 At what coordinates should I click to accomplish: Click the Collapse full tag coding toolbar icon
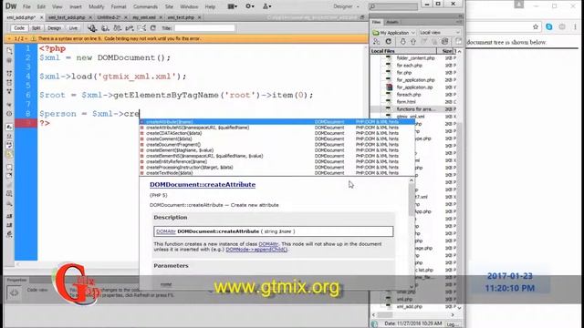(x=9, y=73)
